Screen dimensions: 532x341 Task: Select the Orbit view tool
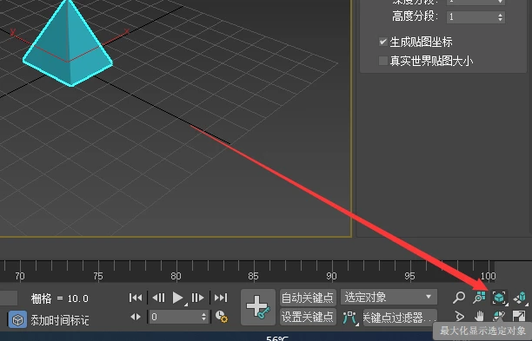pyautogui.click(x=499, y=317)
